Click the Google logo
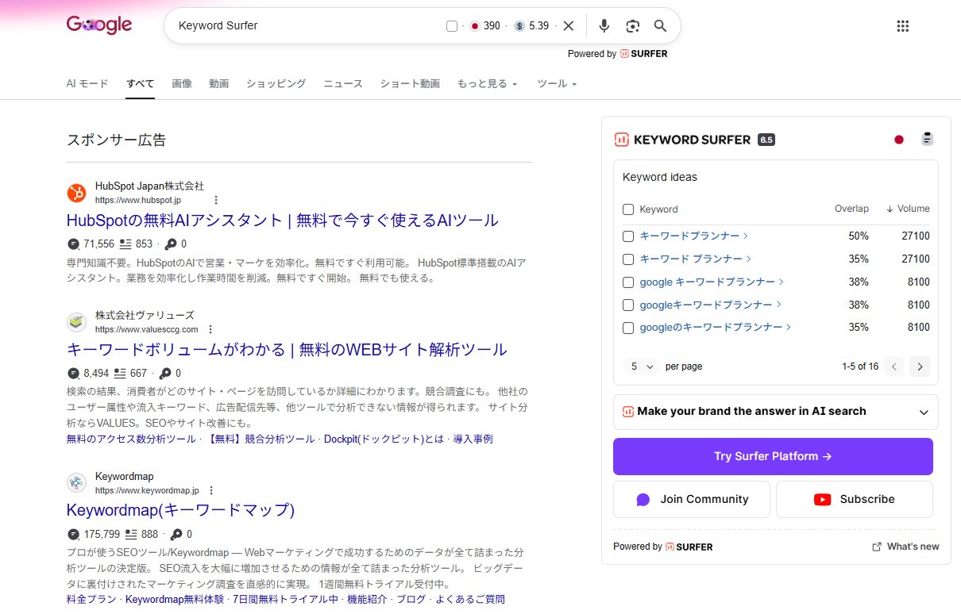The image size is (961, 614). click(x=99, y=25)
